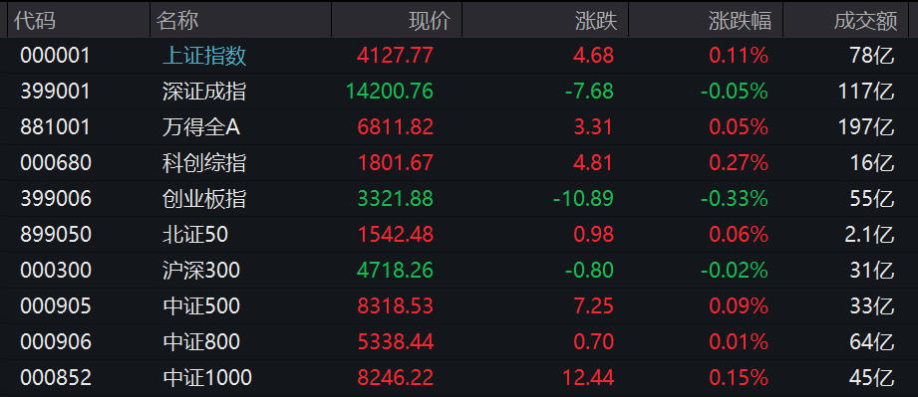Click code 000905
The width and height of the screenshot is (918, 397).
pos(56,305)
